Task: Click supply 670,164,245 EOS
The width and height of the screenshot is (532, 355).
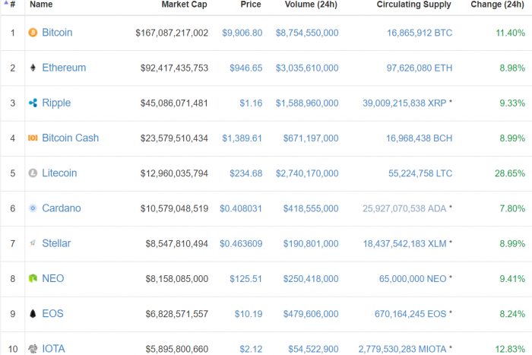Action: (410, 314)
